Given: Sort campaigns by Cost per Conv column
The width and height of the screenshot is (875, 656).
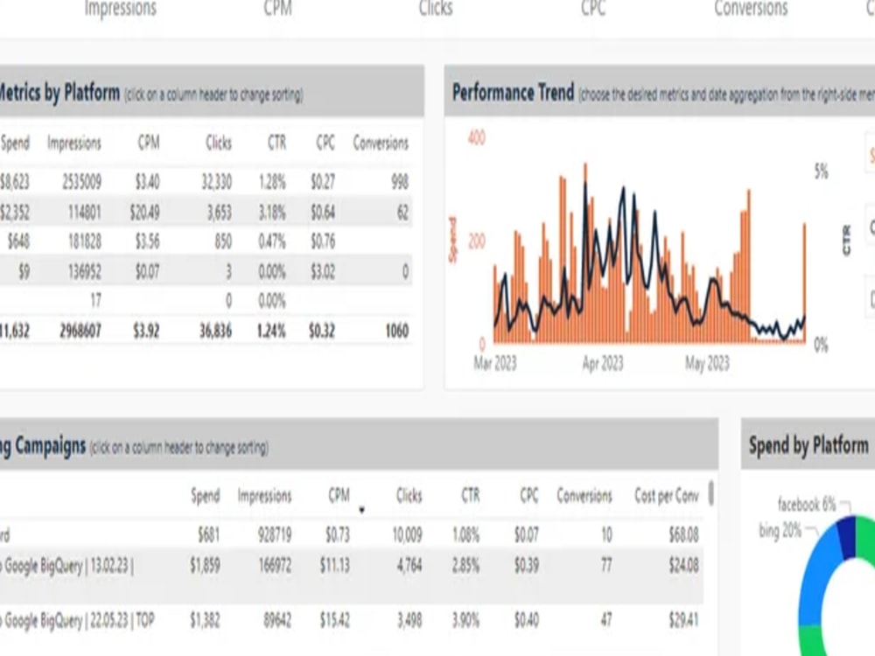Looking at the screenshot, I should (x=668, y=496).
